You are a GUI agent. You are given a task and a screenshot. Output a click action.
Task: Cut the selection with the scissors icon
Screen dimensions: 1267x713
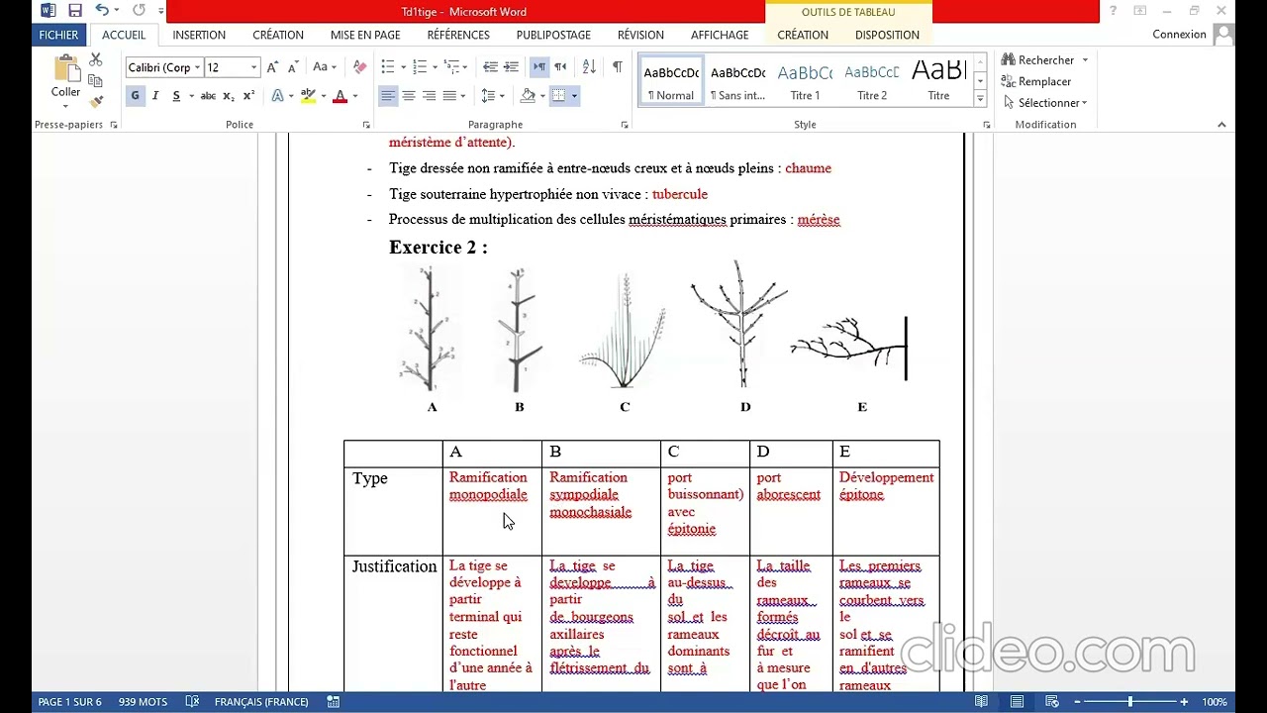click(96, 60)
